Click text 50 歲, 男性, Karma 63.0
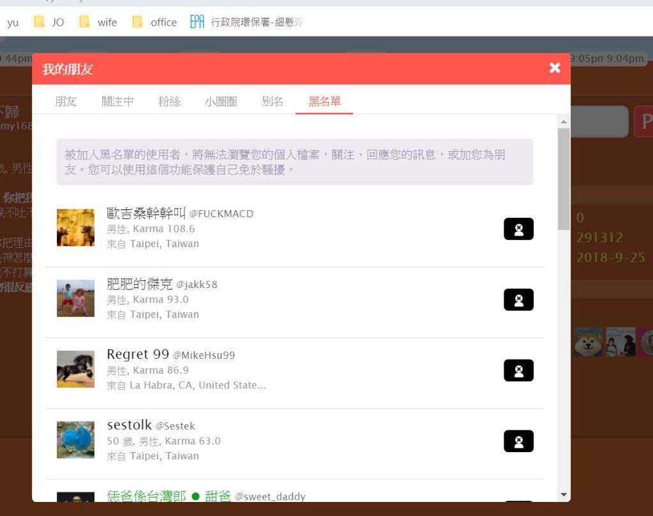The image size is (653, 516). [x=163, y=441]
